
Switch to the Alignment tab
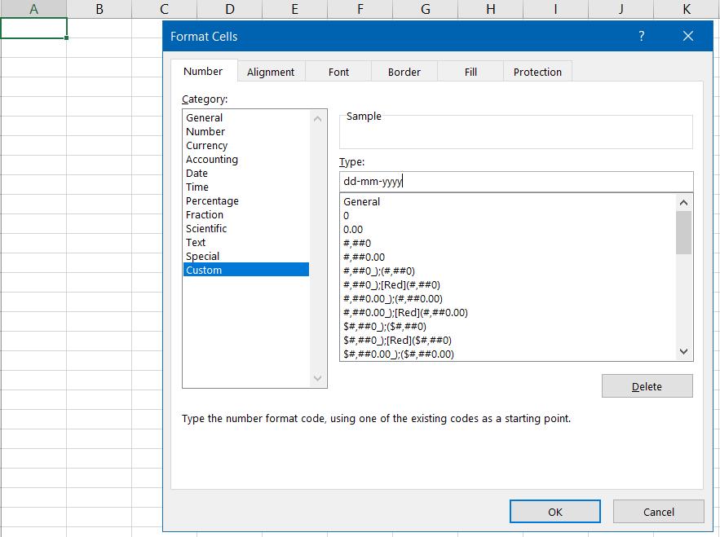271,72
